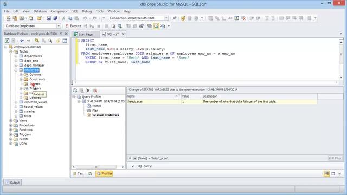This screenshot has height=195, width=347.
Task: Select the Indexes folder under employees
Action: (35, 84)
